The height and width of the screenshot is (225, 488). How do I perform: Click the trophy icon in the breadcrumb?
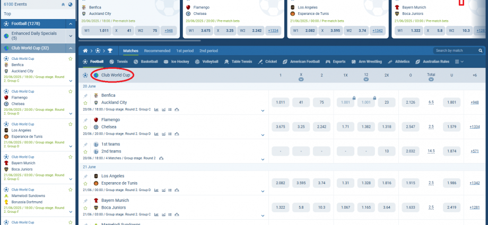point(110,51)
